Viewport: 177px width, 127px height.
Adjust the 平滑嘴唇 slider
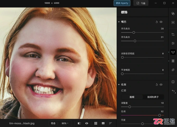122,74
